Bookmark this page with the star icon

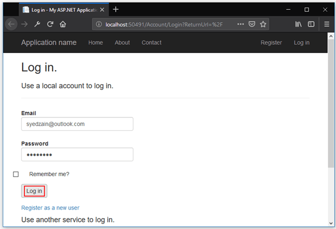click(x=263, y=24)
